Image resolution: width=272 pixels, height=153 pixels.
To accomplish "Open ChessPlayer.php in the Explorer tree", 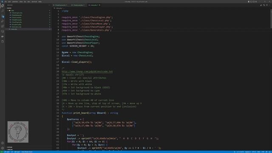I will click(17, 22).
